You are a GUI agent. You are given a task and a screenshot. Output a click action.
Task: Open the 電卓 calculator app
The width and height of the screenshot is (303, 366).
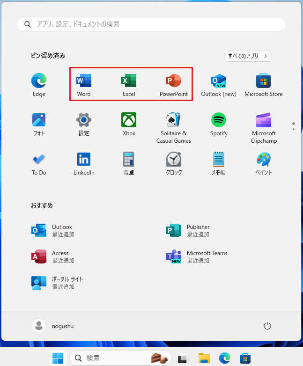click(129, 164)
